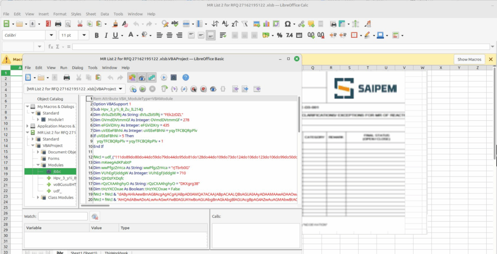497x254 pixels.
Task: Open the Name Box dropdown arrow
Action: tap(39, 47)
